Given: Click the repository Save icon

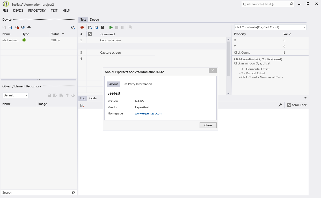Looking at the screenshot, I should coord(49,95).
